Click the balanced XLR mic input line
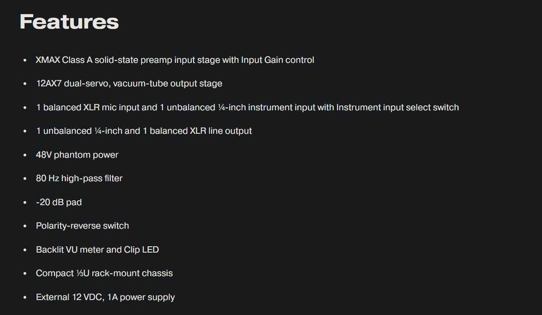The width and height of the screenshot is (542, 315). pos(247,107)
